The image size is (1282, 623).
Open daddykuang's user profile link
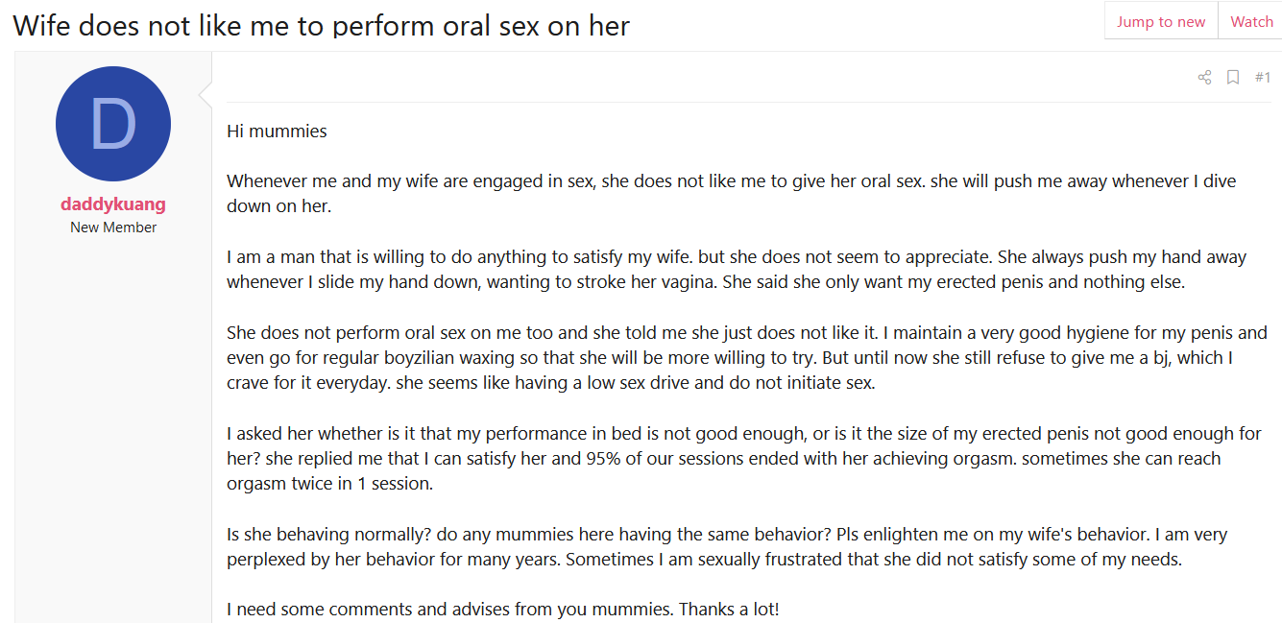click(x=113, y=204)
